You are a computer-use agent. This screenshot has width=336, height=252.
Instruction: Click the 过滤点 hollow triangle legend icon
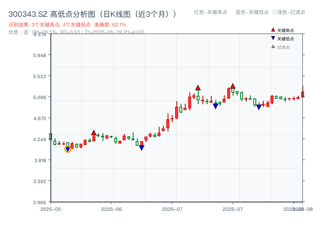(x=273, y=47)
